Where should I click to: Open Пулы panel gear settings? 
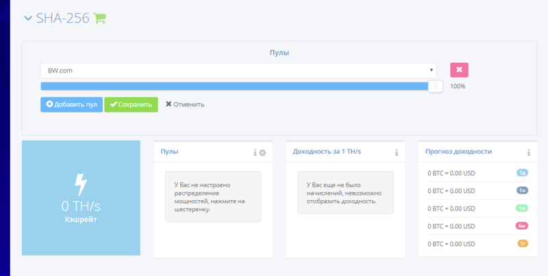pos(262,152)
